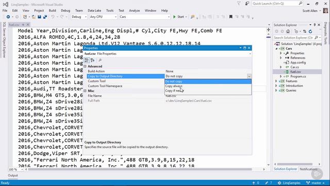The width and height of the screenshot is (330, 186).
Task: Collapse the Misc category in Properties
Action: pos(85,91)
